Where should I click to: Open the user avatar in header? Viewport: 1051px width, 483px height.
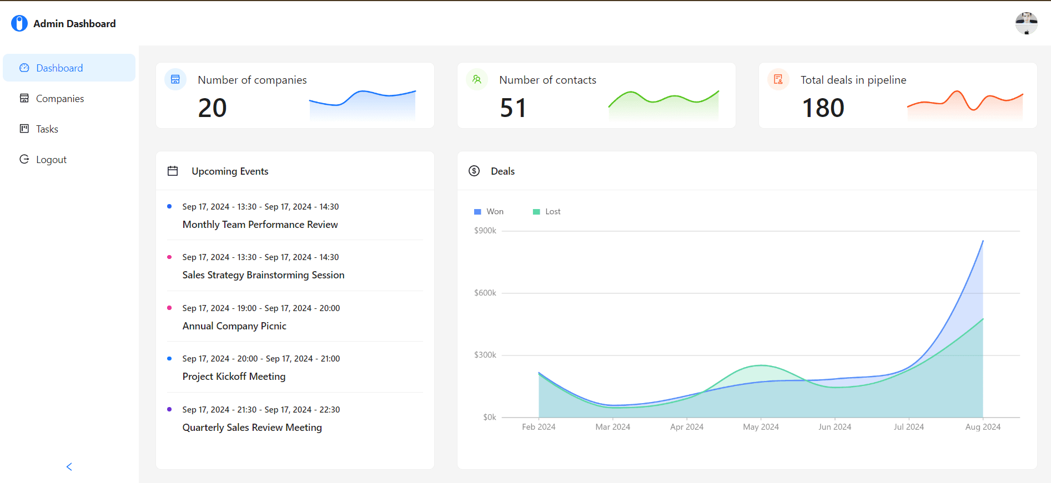pos(1026,23)
